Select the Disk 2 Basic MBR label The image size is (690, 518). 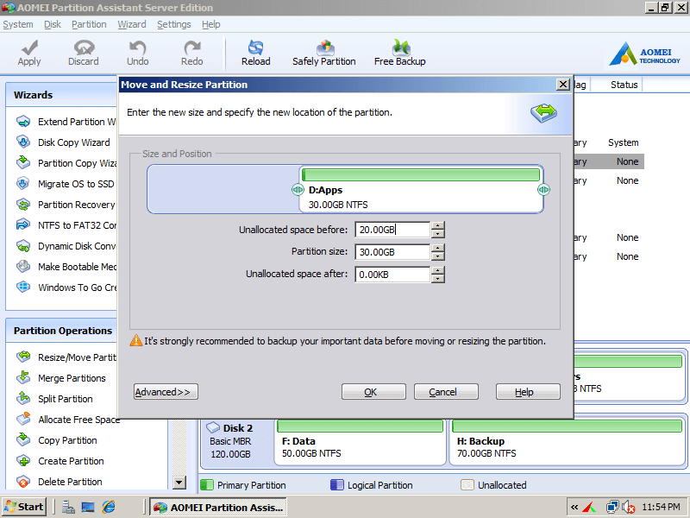[x=236, y=442]
